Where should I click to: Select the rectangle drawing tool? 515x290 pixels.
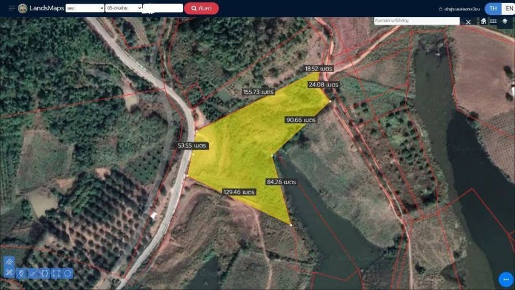click(x=56, y=273)
